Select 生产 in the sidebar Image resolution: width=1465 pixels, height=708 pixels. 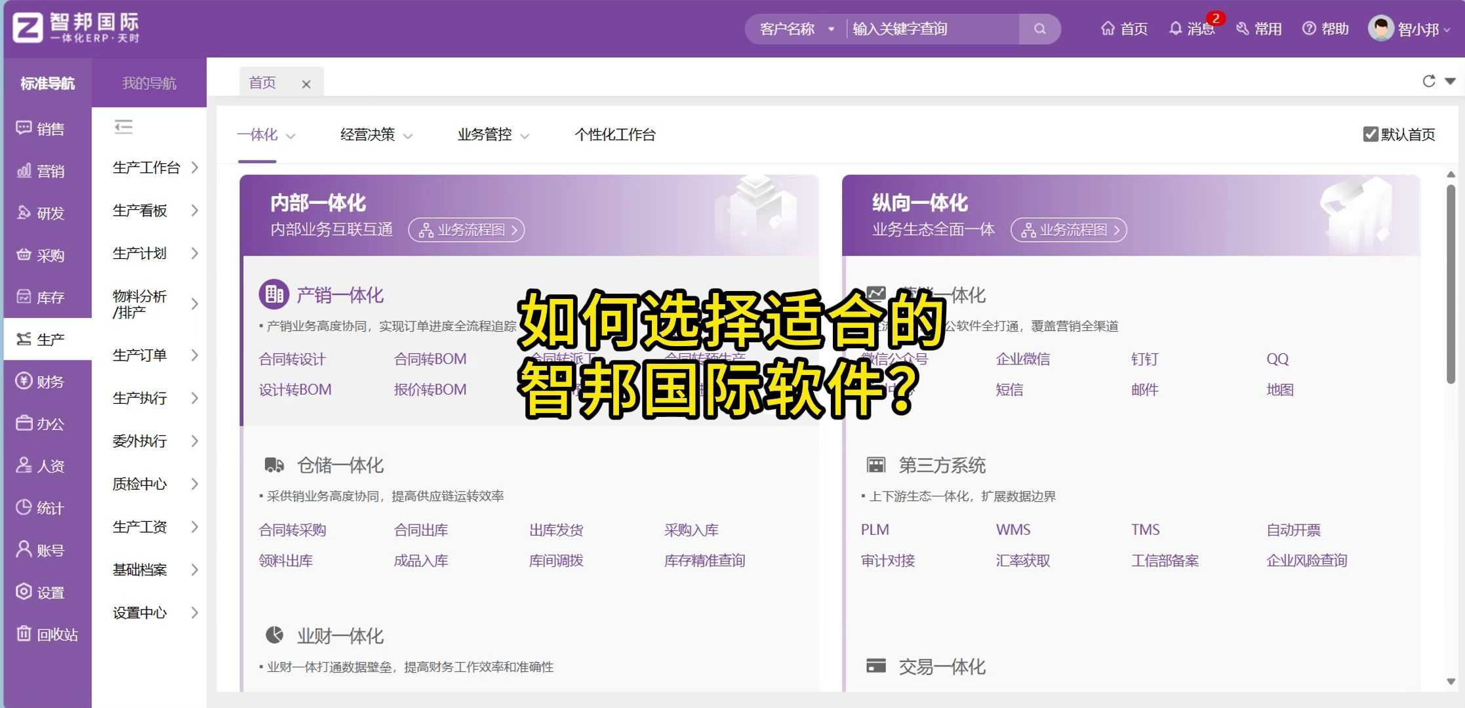tap(47, 340)
